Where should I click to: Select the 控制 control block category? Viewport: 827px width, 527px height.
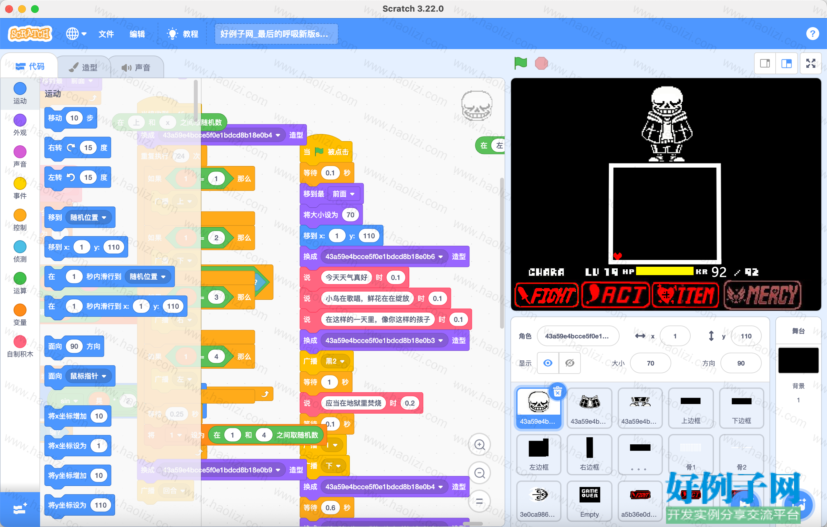[20, 220]
